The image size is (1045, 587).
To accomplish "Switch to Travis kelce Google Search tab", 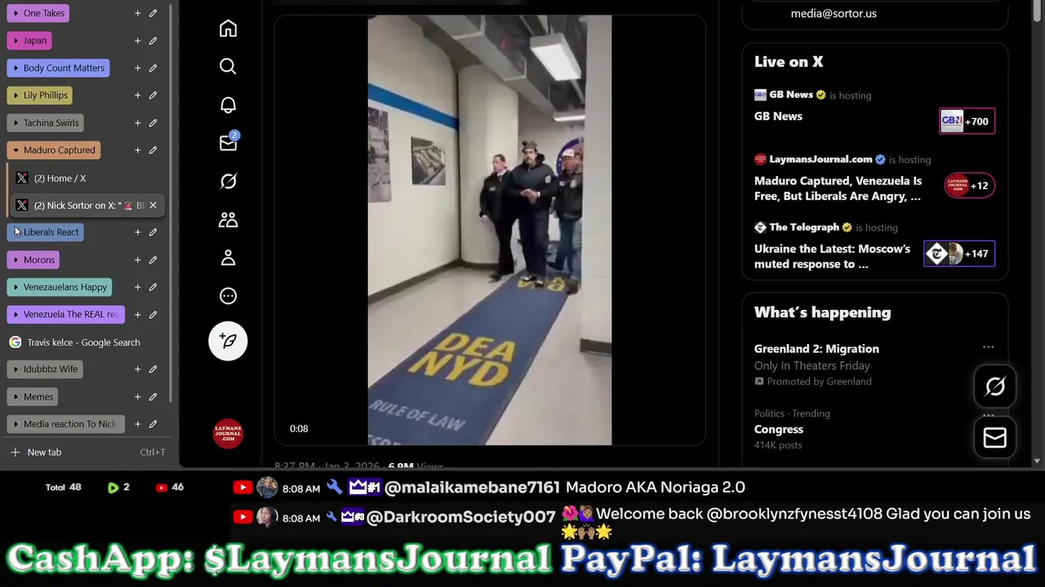I will (x=86, y=342).
